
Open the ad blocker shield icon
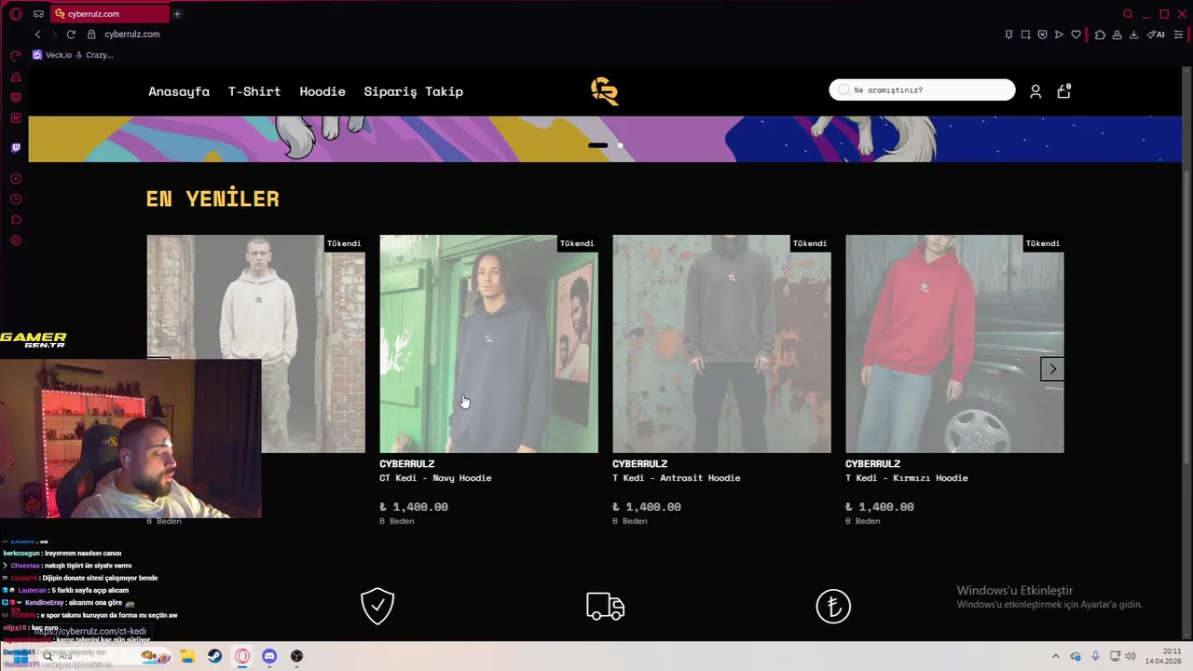pyautogui.click(x=1042, y=34)
